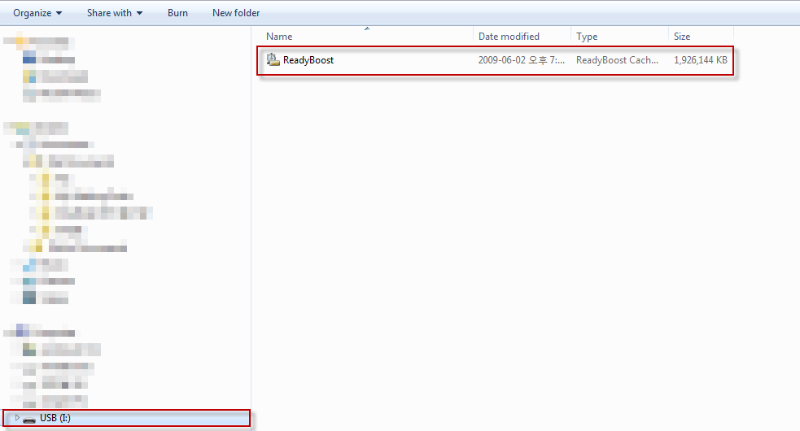Sort by the Date modified column
Image resolution: width=800 pixels, height=431 pixels.
coord(509,37)
